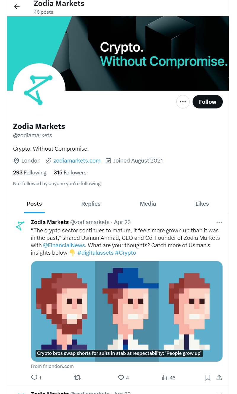Image resolution: width=237 pixels, height=394 pixels.
Task: Click the repost icon under the tweet
Action: coord(77,378)
